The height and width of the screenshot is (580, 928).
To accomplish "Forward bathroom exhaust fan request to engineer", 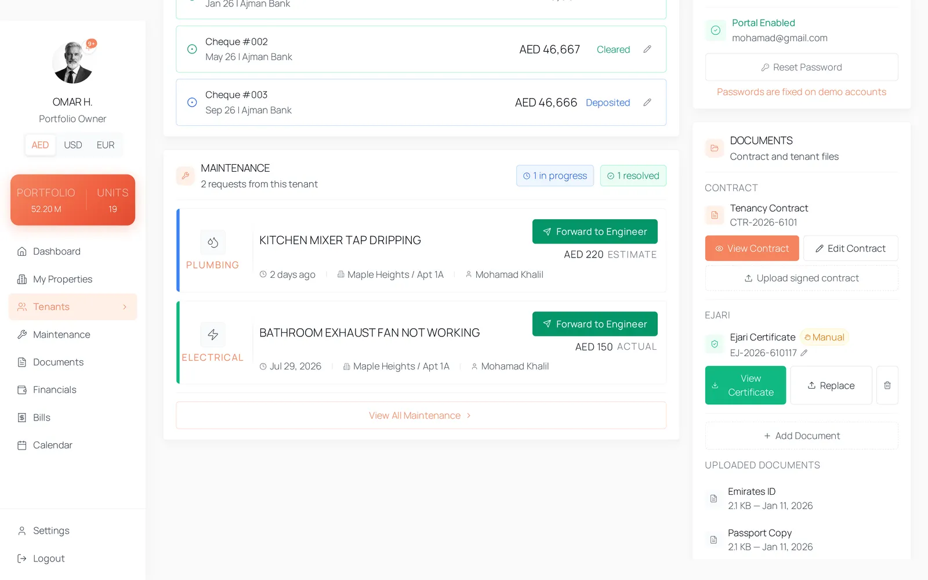I will (595, 324).
